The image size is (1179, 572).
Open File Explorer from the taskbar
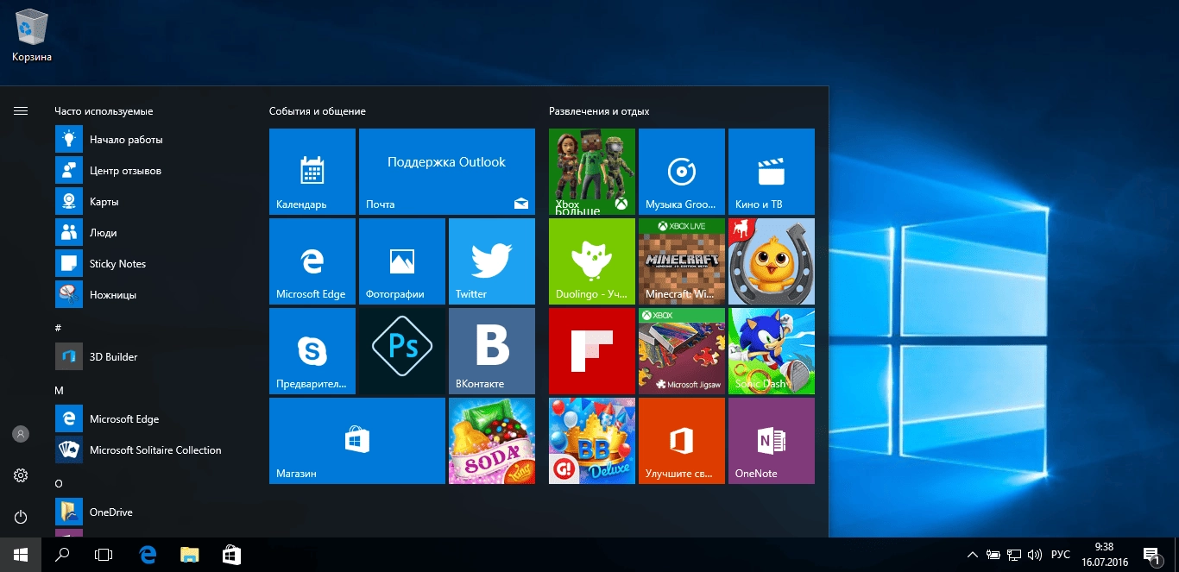[x=190, y=555]
